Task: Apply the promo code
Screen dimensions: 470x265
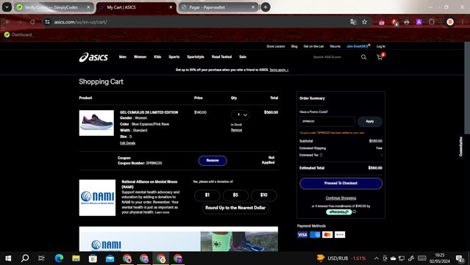Action: [370, 121]
